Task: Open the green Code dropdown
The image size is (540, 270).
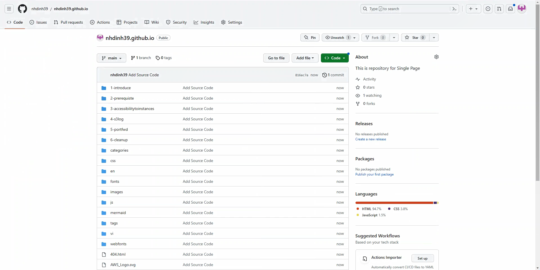Action: (x=335, y=58)
